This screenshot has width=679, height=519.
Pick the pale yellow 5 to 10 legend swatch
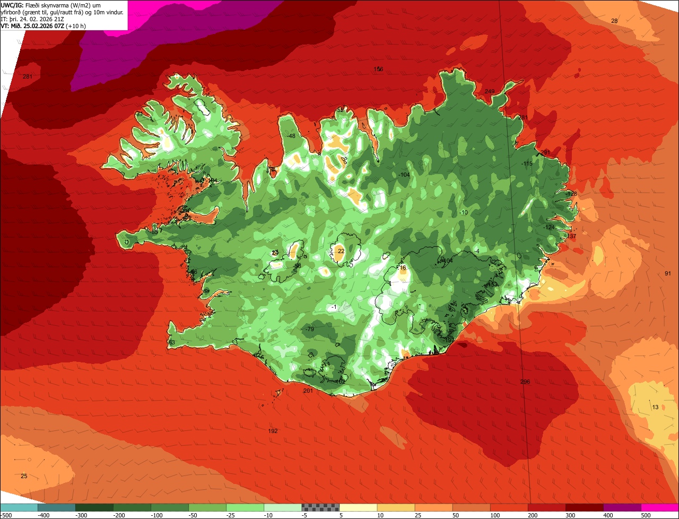(x=358, y=507)
